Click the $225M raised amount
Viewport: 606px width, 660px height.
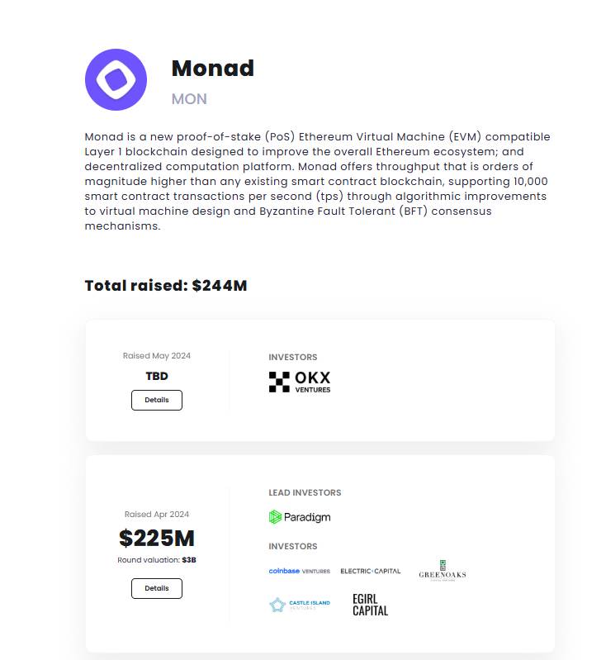click(x=157, y=539)
